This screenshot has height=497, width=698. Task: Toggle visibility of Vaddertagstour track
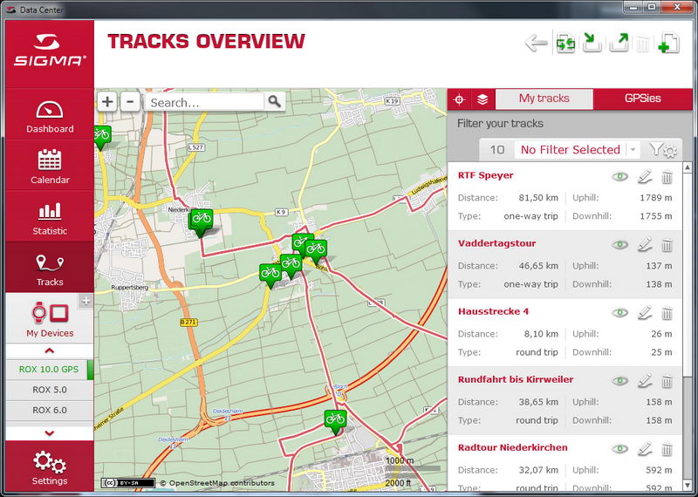(x=619, y=245)
